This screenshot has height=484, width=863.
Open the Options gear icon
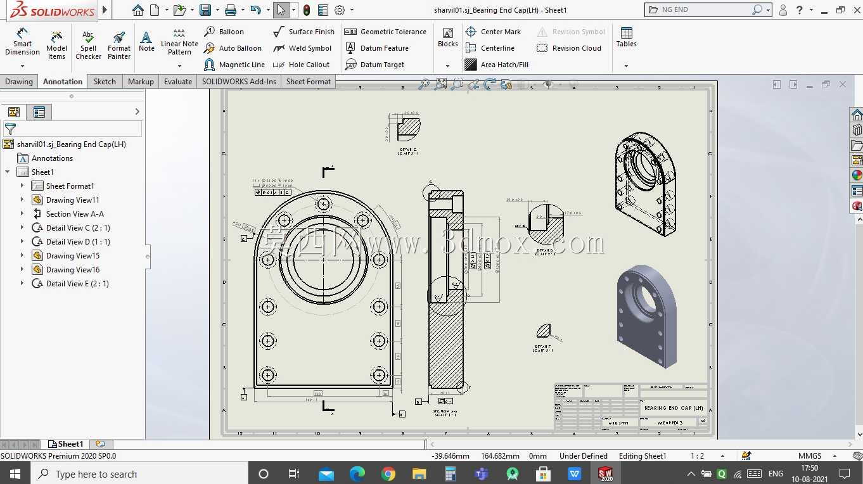point(340,10)
